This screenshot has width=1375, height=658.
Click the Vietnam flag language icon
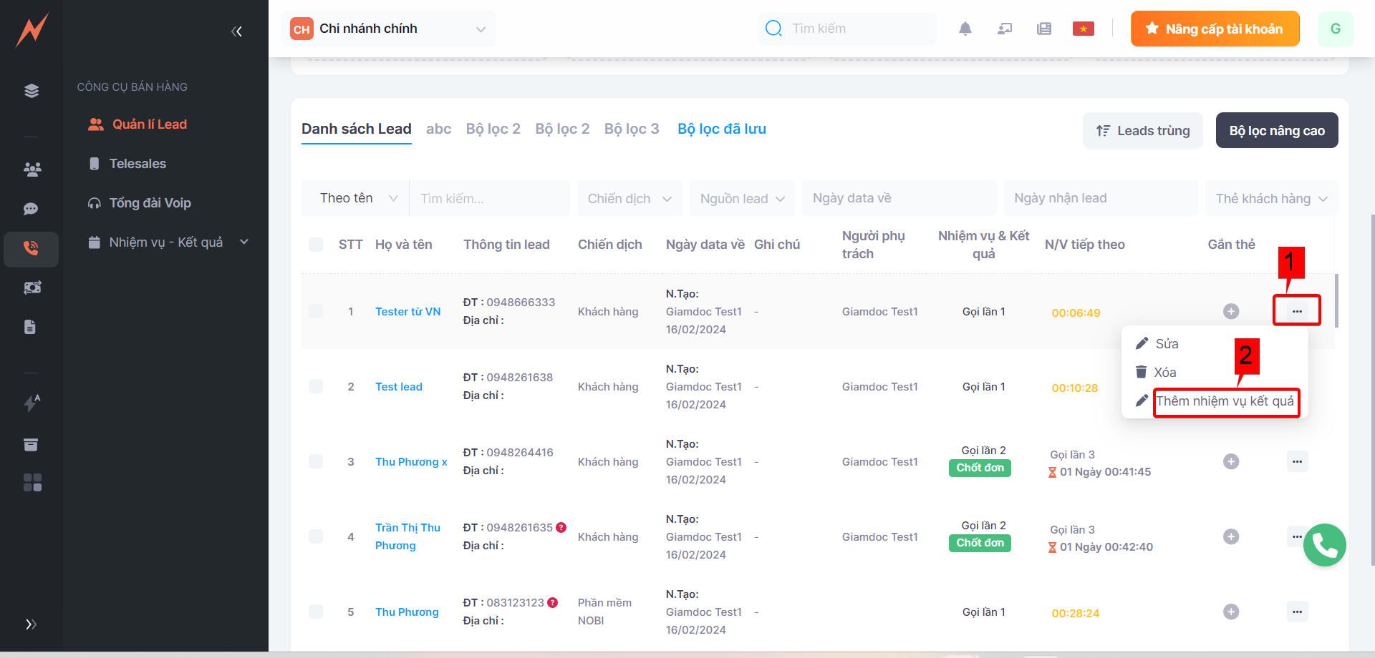click(1083, 29)
